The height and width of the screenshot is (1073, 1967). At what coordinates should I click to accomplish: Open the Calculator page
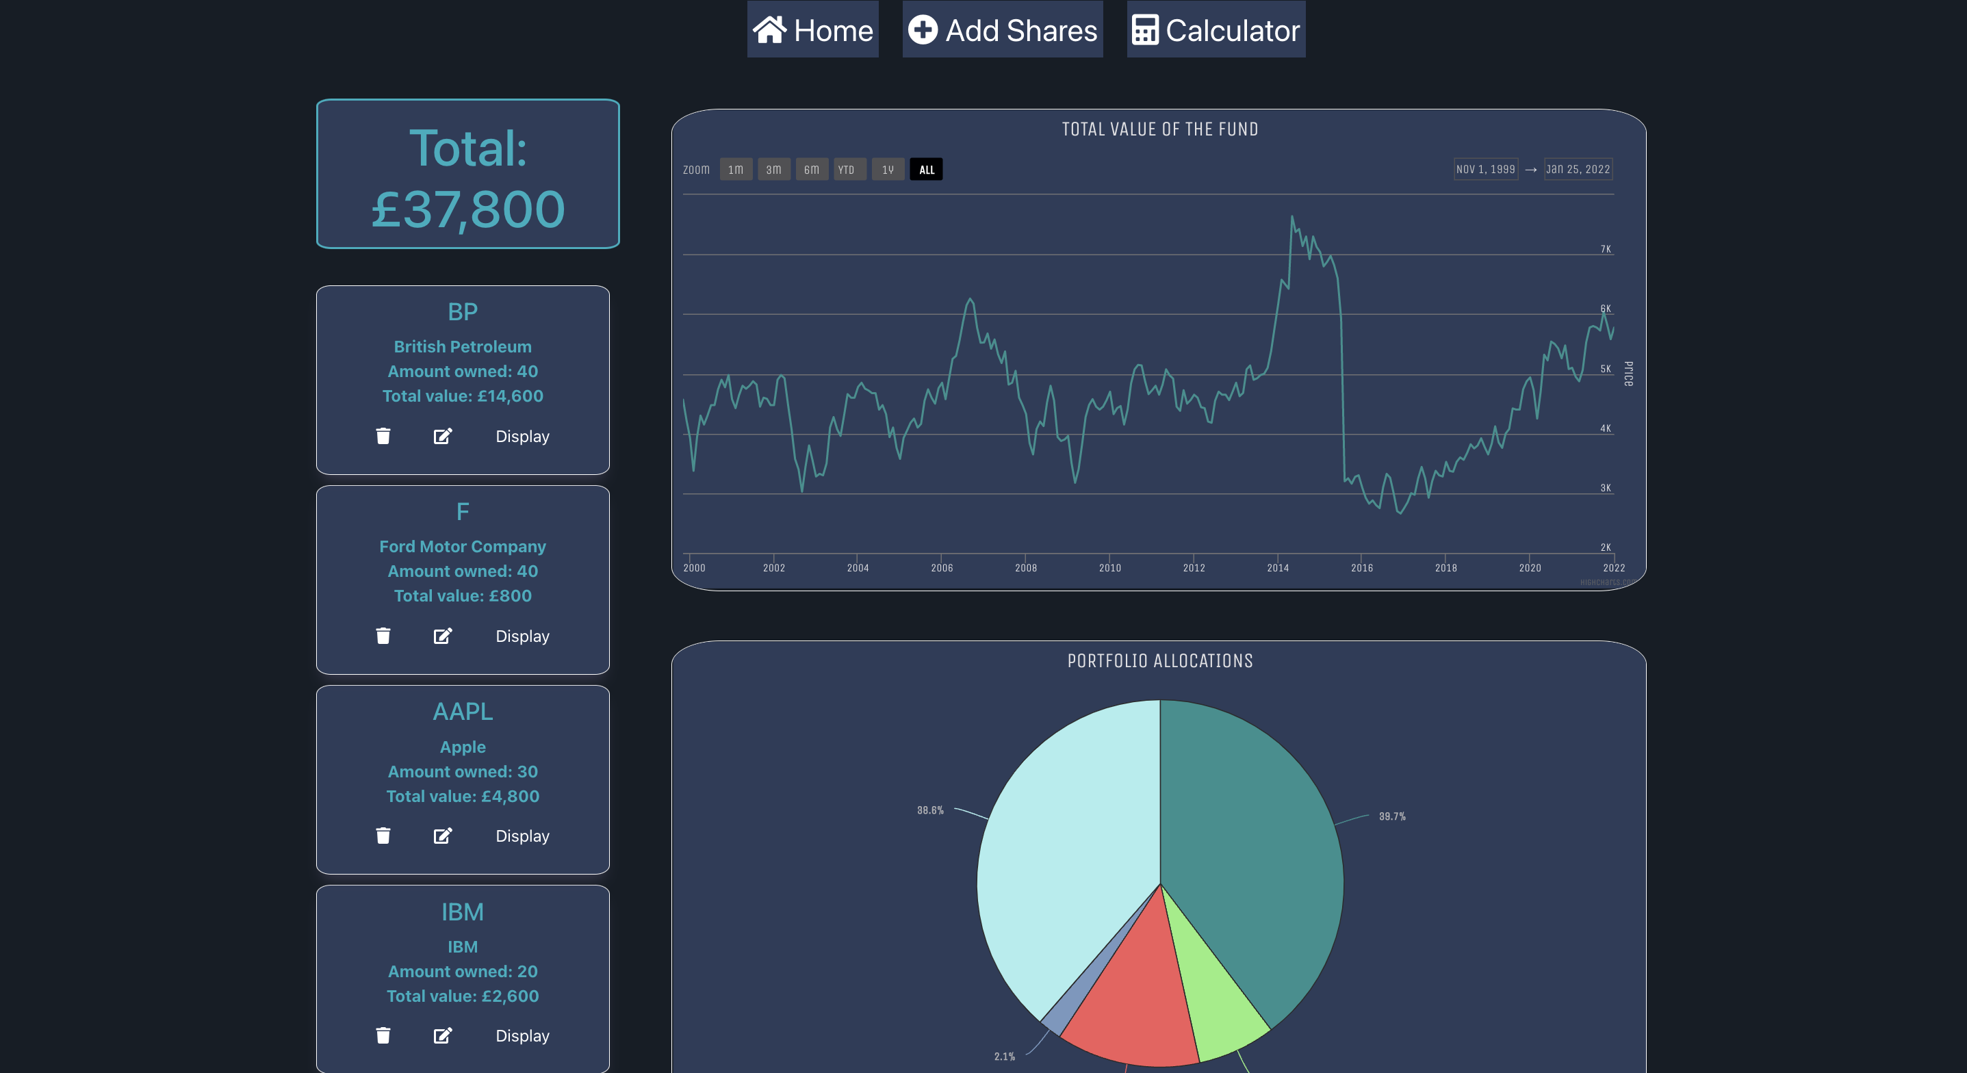1216,29
